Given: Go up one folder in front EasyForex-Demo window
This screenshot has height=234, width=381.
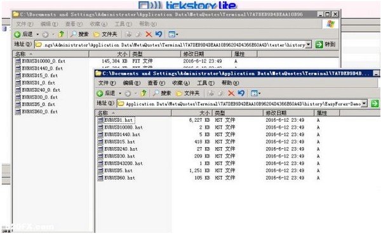Looking at the screenshot, I should (x=144, y=93).
